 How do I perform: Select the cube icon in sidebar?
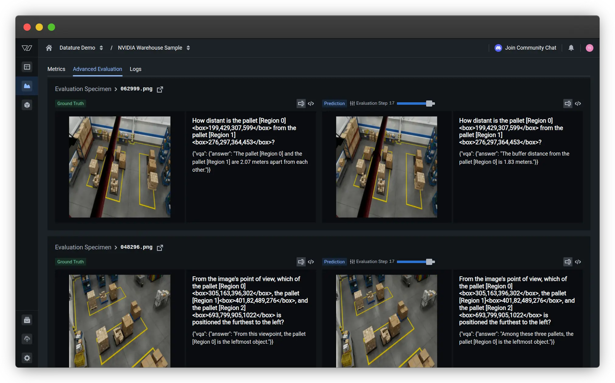(27, 105)
